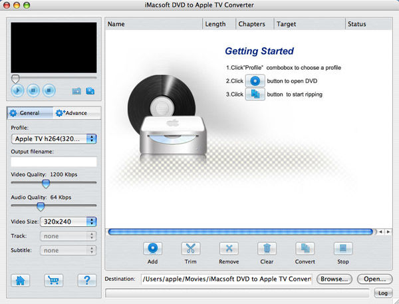The image size is (399, 304).
Task: Click the Output filename field
Action: [x=54, y=162]
